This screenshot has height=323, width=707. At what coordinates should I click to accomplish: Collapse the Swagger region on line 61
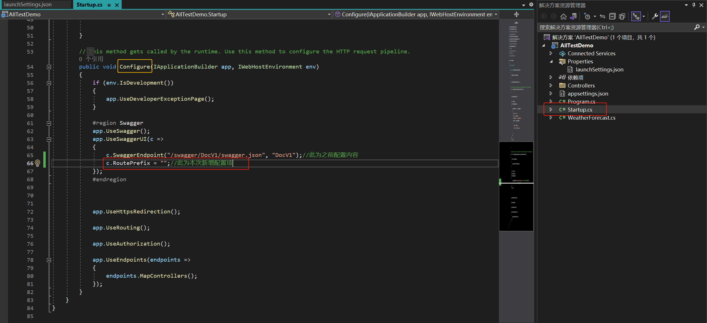pyautogui.click(x=49, y=123)
